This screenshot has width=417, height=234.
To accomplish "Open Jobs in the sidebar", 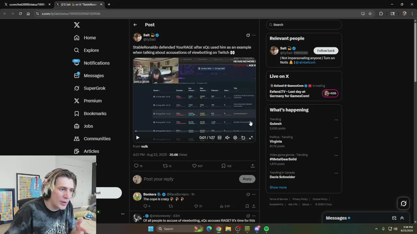I will tap(83, 126).
